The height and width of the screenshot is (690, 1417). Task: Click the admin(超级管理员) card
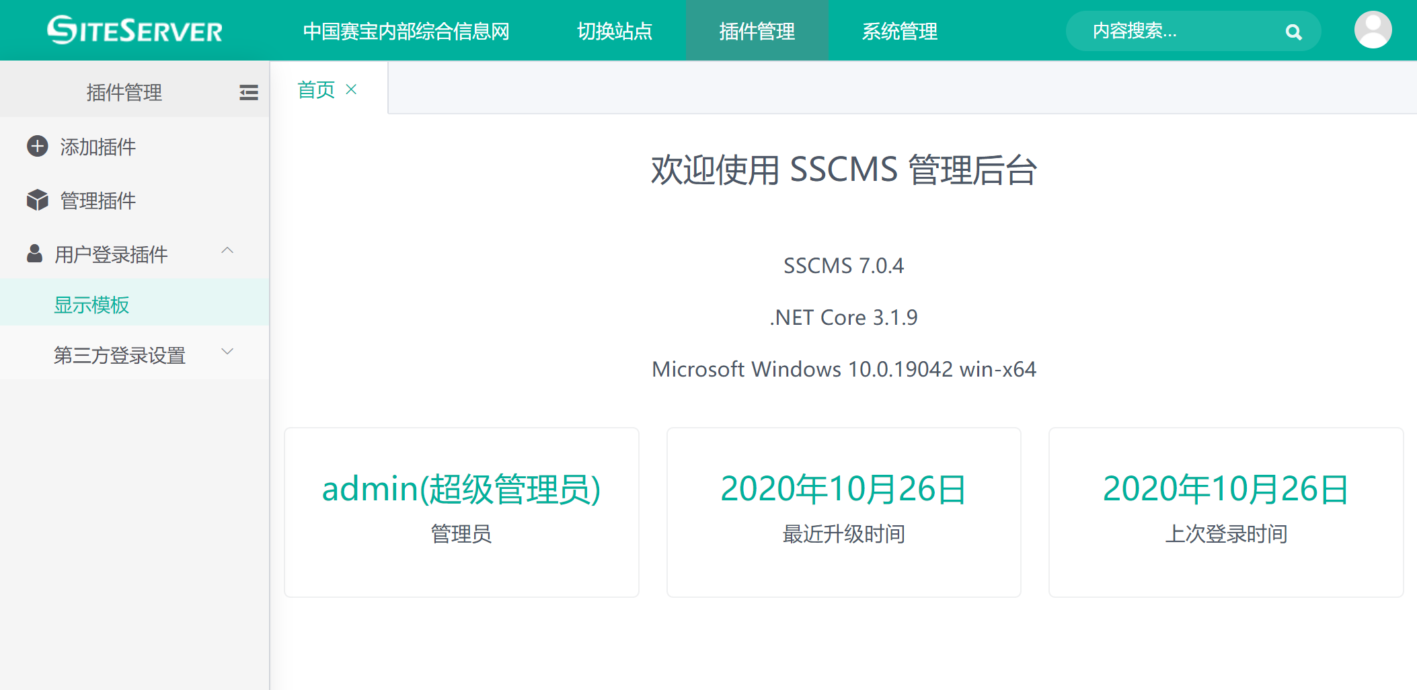tap(461, 512)
